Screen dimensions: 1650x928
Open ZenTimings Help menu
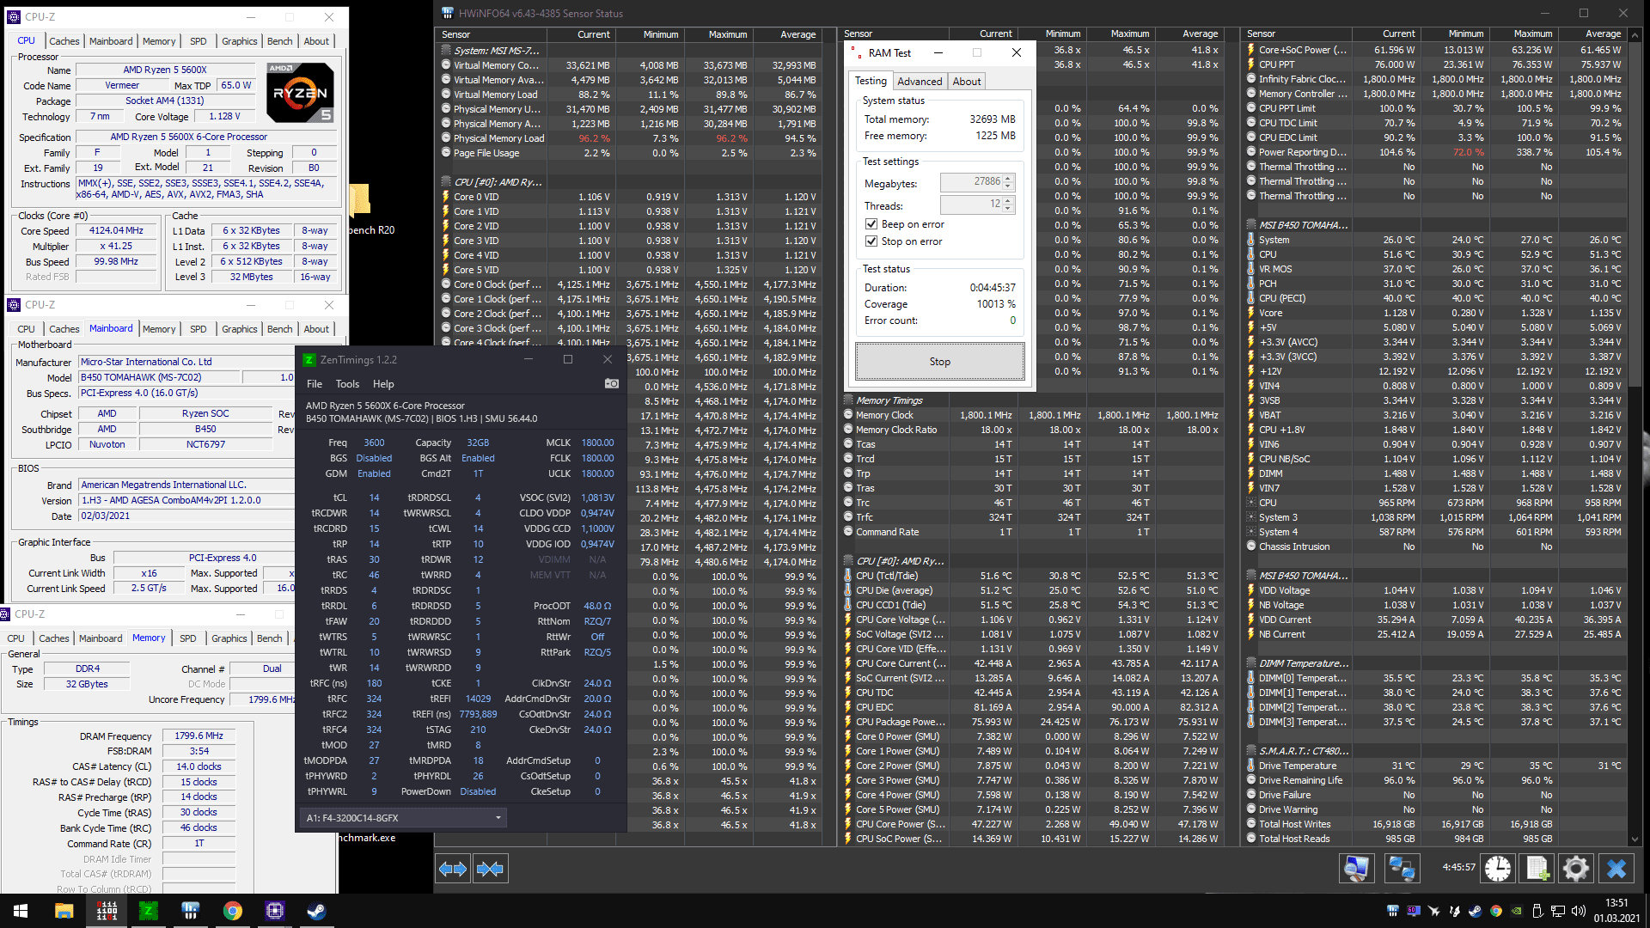tap(383, 384)
